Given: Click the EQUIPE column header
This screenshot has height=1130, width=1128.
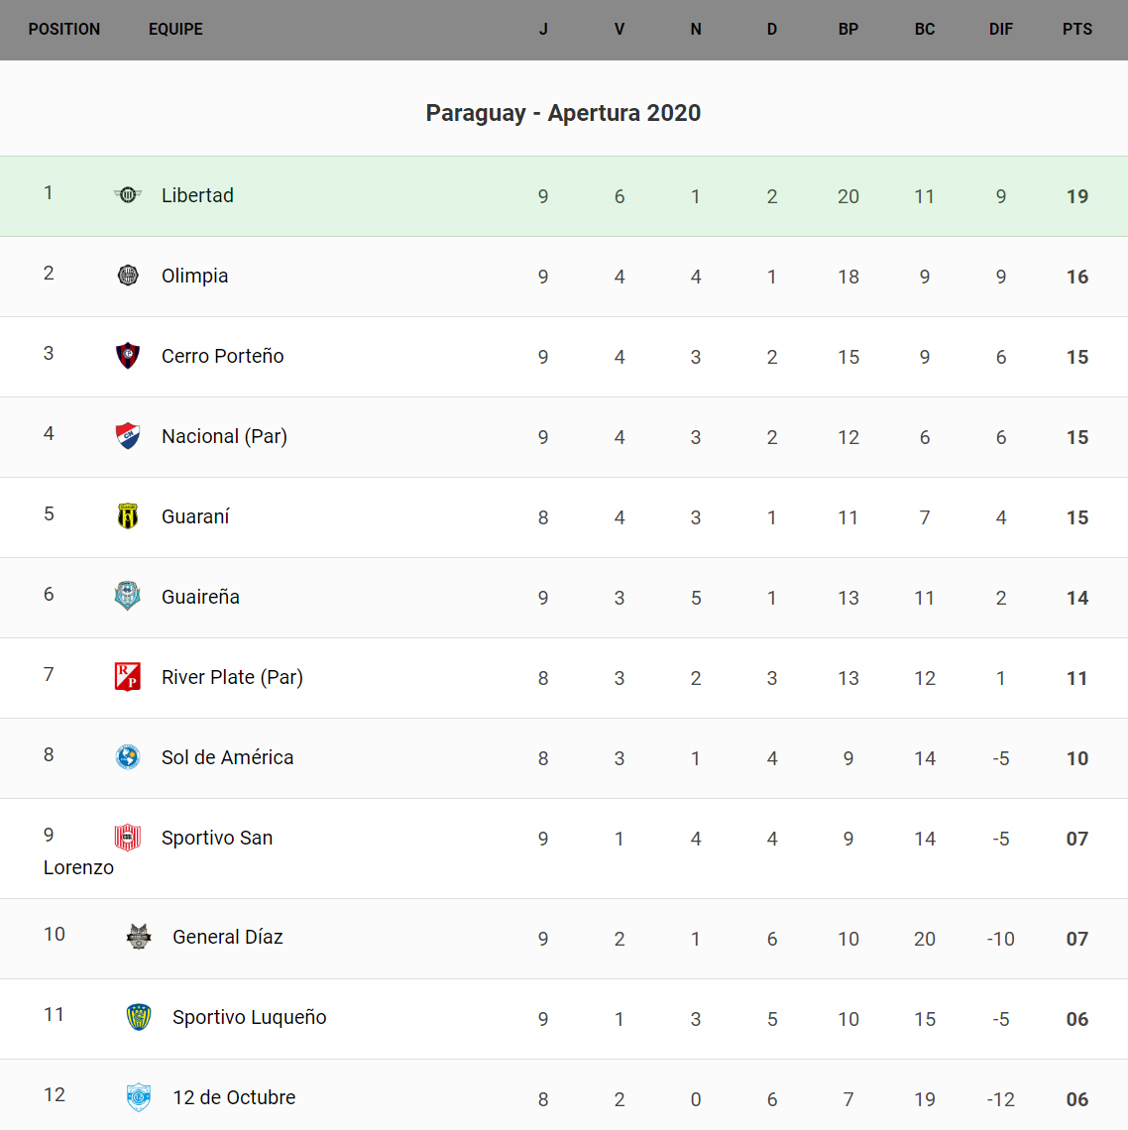Looking at the screenshot, I should click(175, 30).
